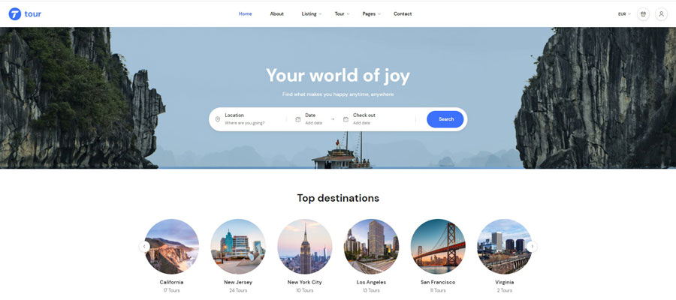The height and width of the screenshot is (300, 676).
Task: Click the Check out calendar icon
Action: point(346,119)
